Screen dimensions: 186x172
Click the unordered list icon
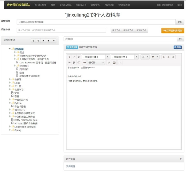click(69, 63)
